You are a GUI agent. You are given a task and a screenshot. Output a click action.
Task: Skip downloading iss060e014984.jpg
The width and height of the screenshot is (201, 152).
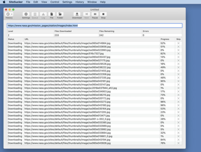pos(178,43)
